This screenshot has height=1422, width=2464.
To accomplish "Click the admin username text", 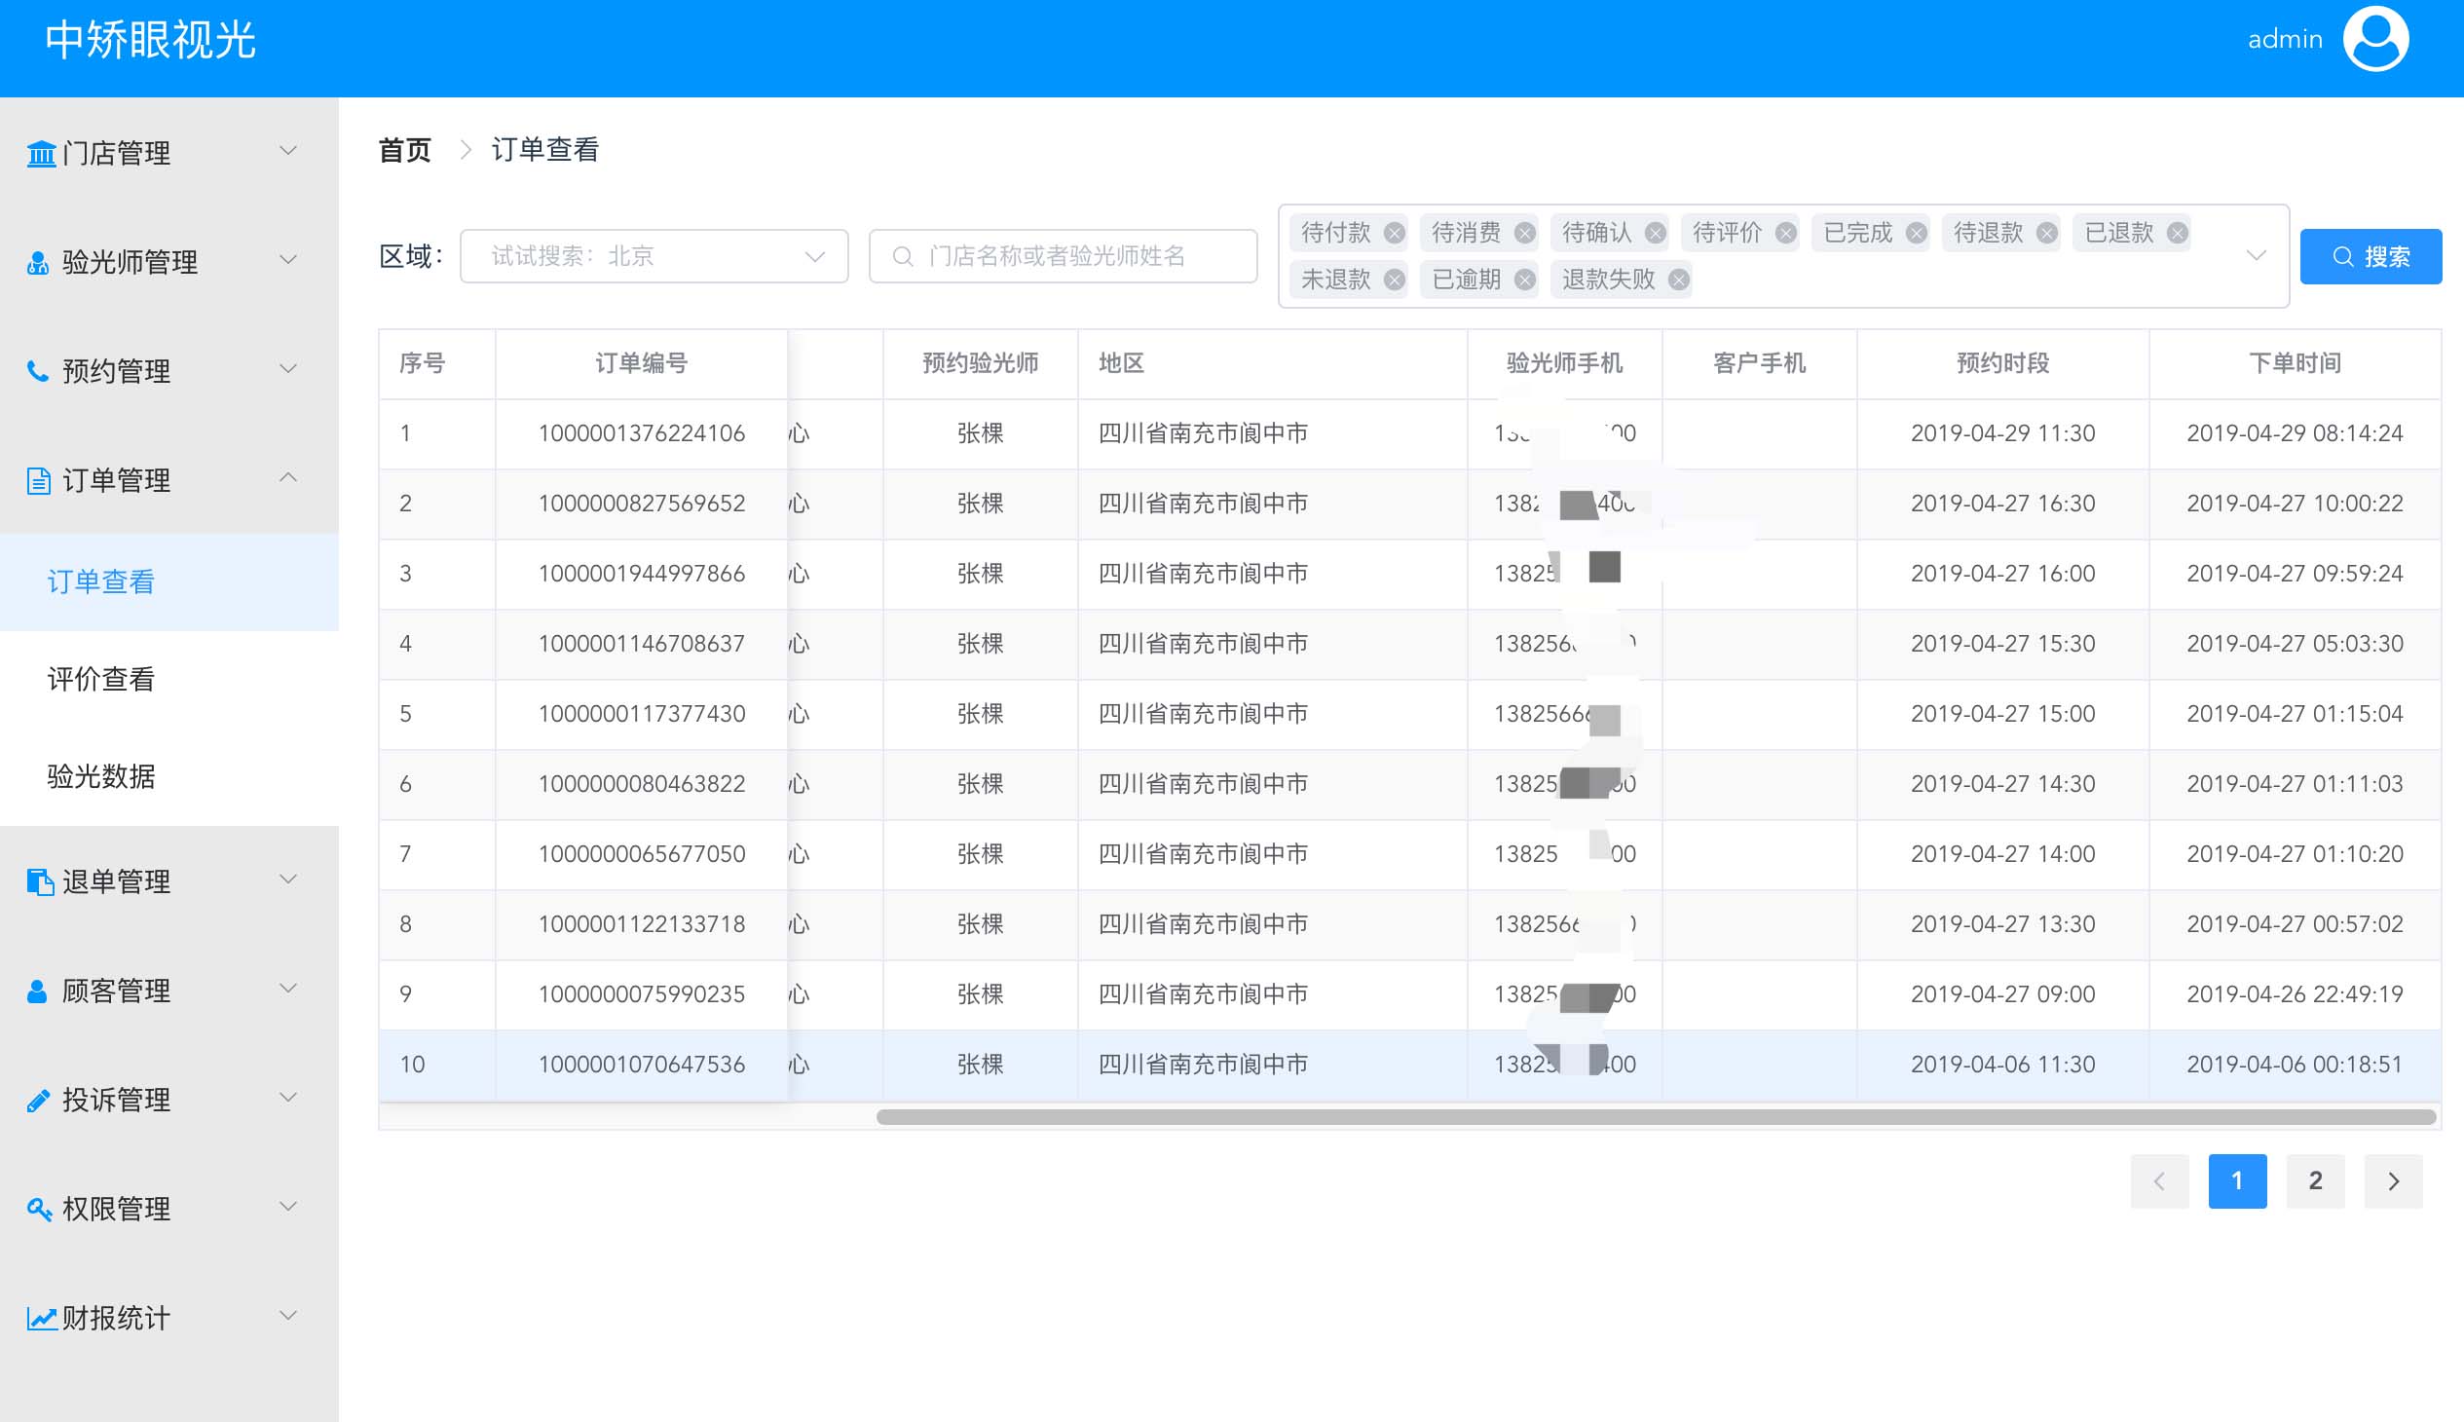I will (2285, 39).
